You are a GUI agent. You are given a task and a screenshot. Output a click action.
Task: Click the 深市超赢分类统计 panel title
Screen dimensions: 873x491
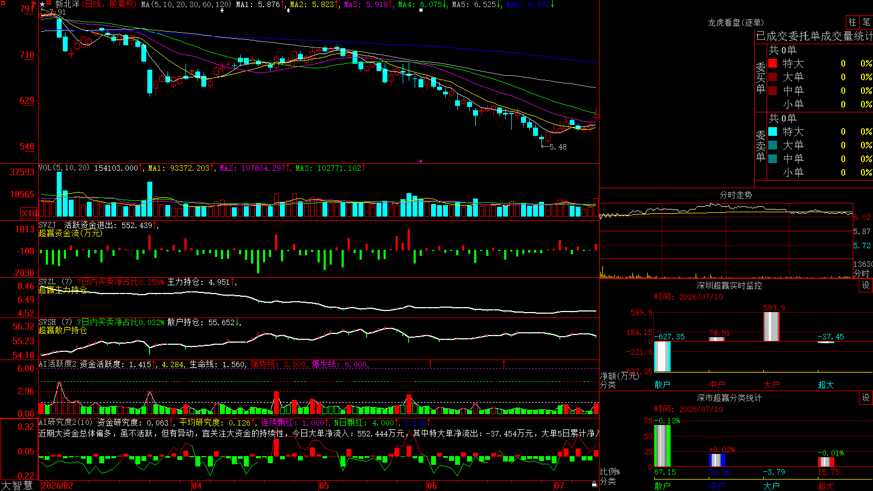click(x=730, y=398)
